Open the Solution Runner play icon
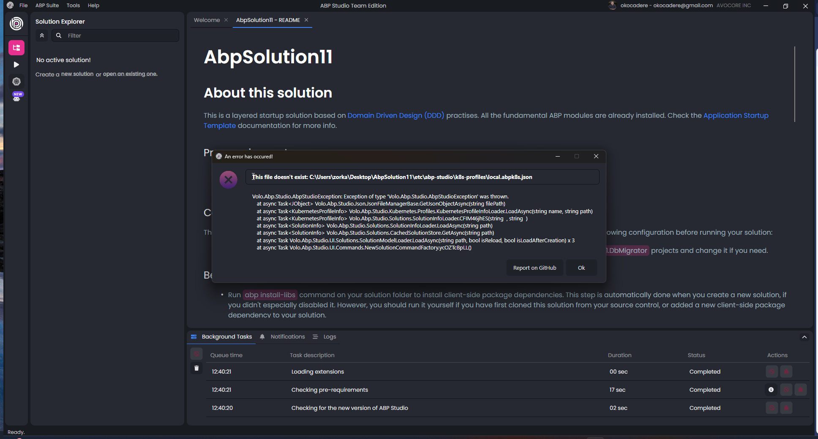 click(16, 65)
